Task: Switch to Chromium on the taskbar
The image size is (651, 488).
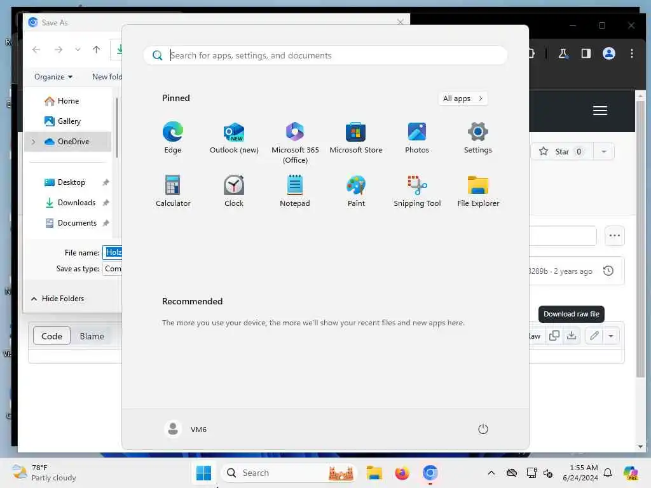Action: [x=430, y=473]
